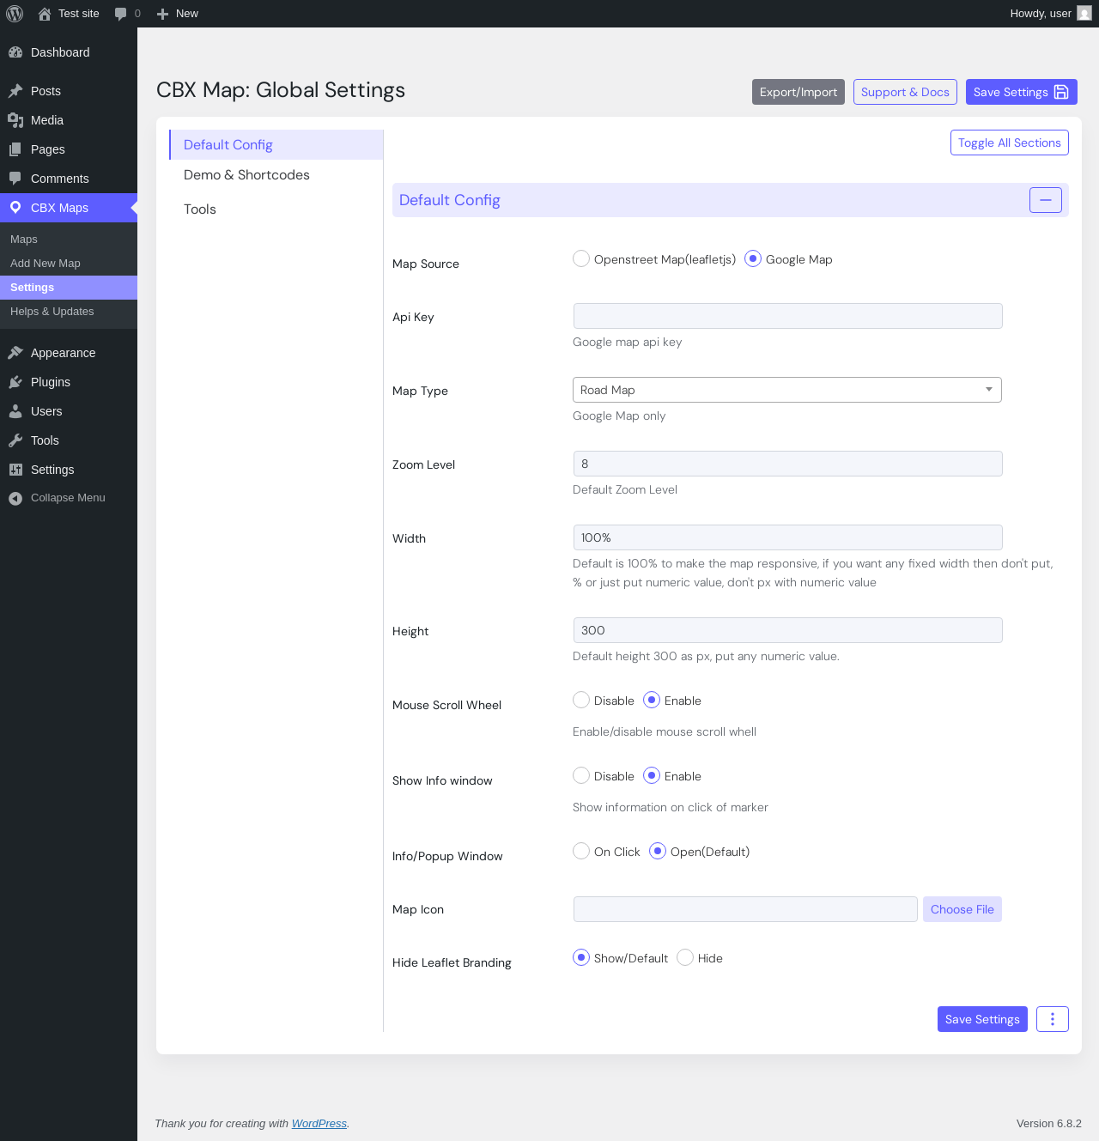
Task: Follow the WordPress footer link
Action: pos(319,1124)
